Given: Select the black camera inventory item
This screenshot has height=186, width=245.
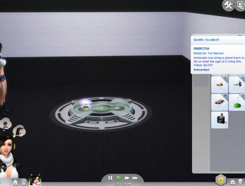Looking at the screenshot, I should pos(220,120).
